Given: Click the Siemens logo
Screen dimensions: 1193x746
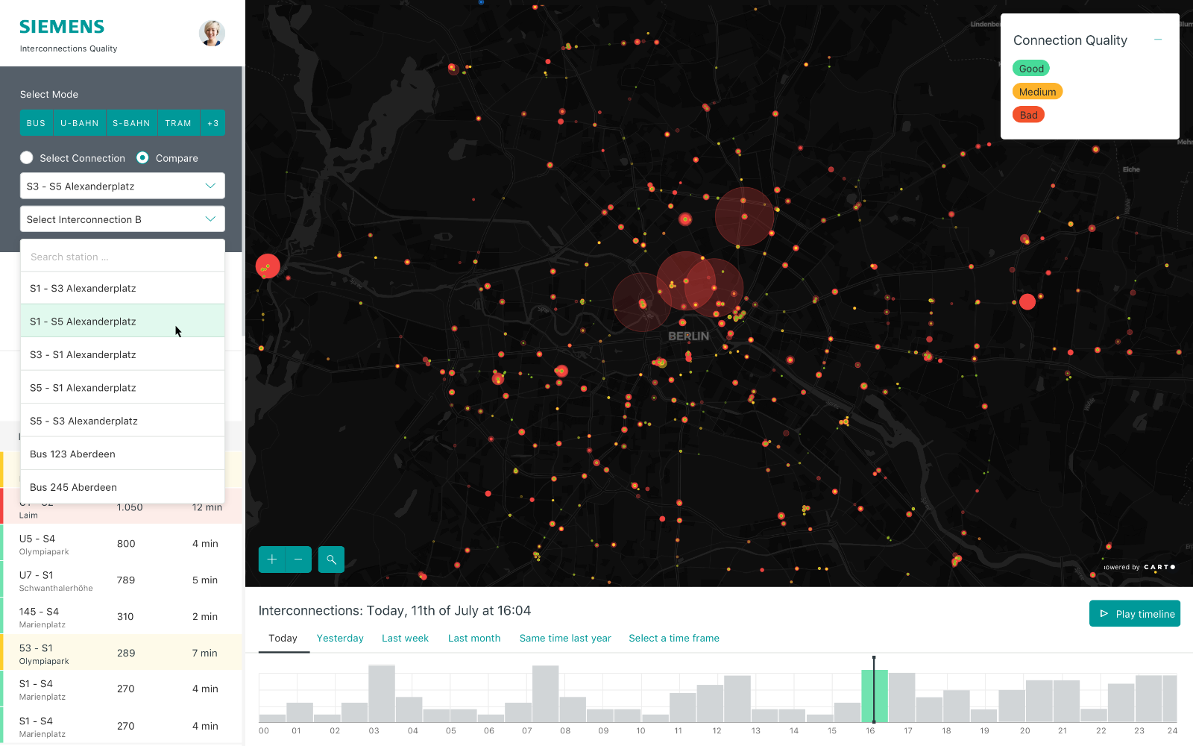Looking at the screenshot, I should 62,27.
